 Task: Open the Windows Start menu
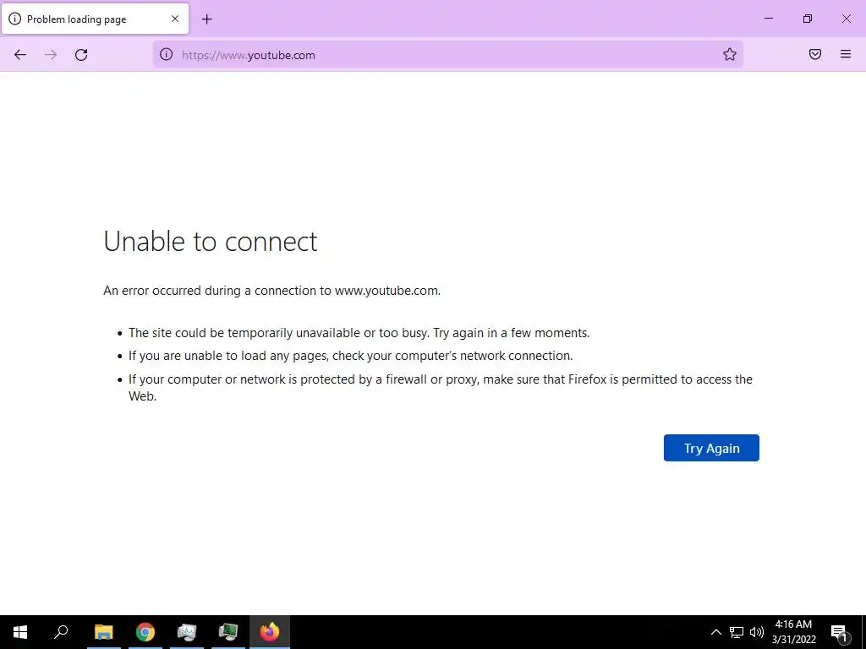[20, 632]
